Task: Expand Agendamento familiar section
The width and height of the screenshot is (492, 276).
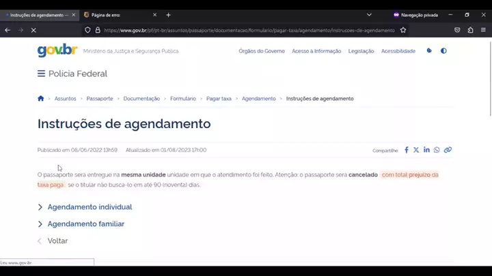Action: (85, 224)
